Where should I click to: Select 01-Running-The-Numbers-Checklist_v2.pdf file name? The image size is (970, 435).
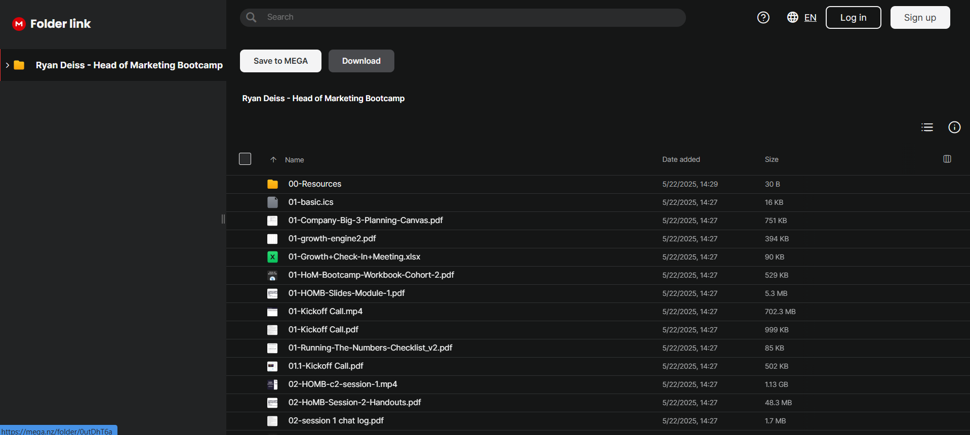tap(371, 348)
